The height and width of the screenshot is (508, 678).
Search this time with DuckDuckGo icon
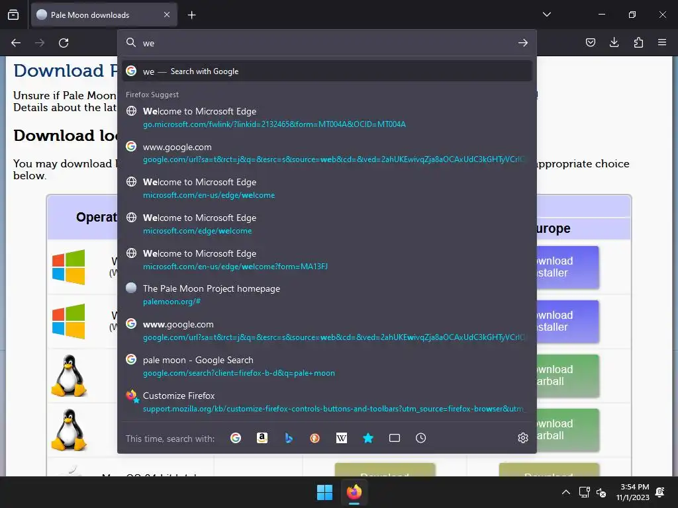coord(315,438)
